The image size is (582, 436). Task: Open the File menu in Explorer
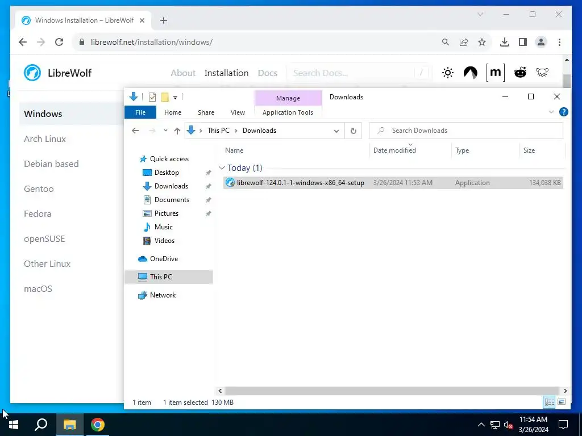point(140,112)
